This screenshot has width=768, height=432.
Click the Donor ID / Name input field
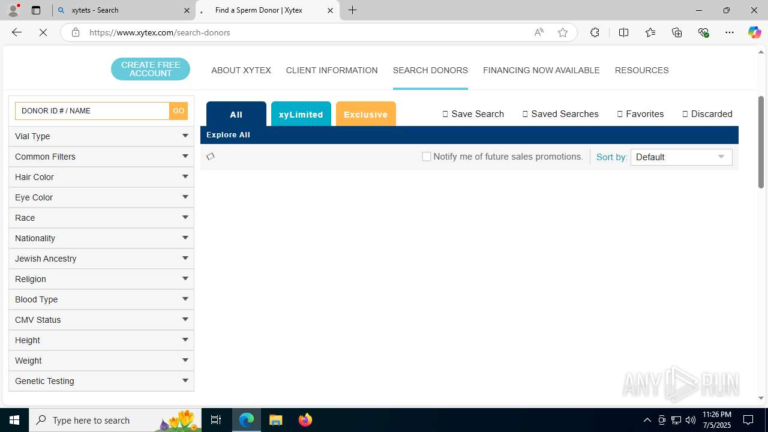point(92,111)
